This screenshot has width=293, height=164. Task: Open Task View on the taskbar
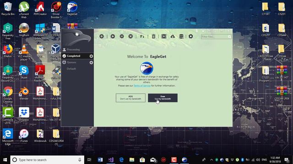[89, 160]
